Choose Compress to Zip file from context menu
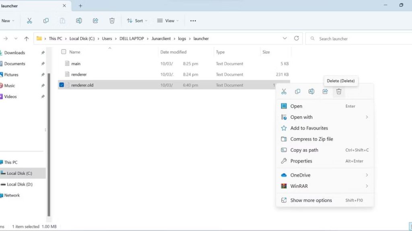 [x=312, y=139]
